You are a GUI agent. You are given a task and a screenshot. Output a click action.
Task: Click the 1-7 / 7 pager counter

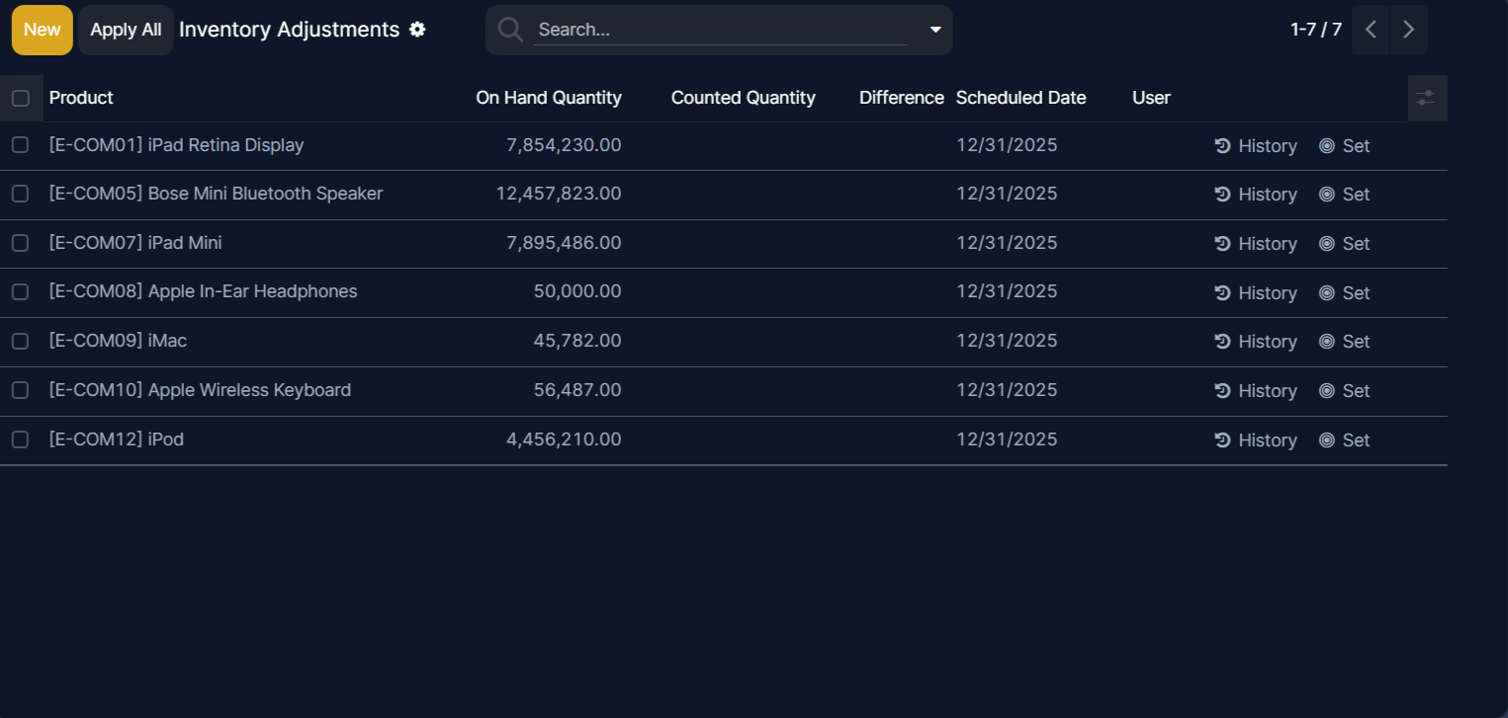click(x=1316, y=30)
